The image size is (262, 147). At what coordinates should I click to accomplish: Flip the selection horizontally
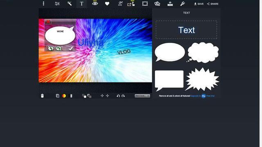(102, 96)
